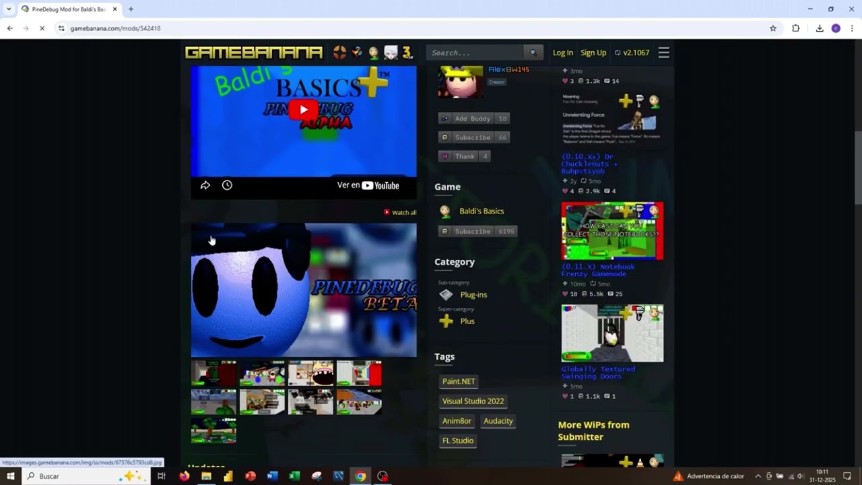Click Add Buddy button
This screenshot has height=485, width=862.
coord(474,119)
